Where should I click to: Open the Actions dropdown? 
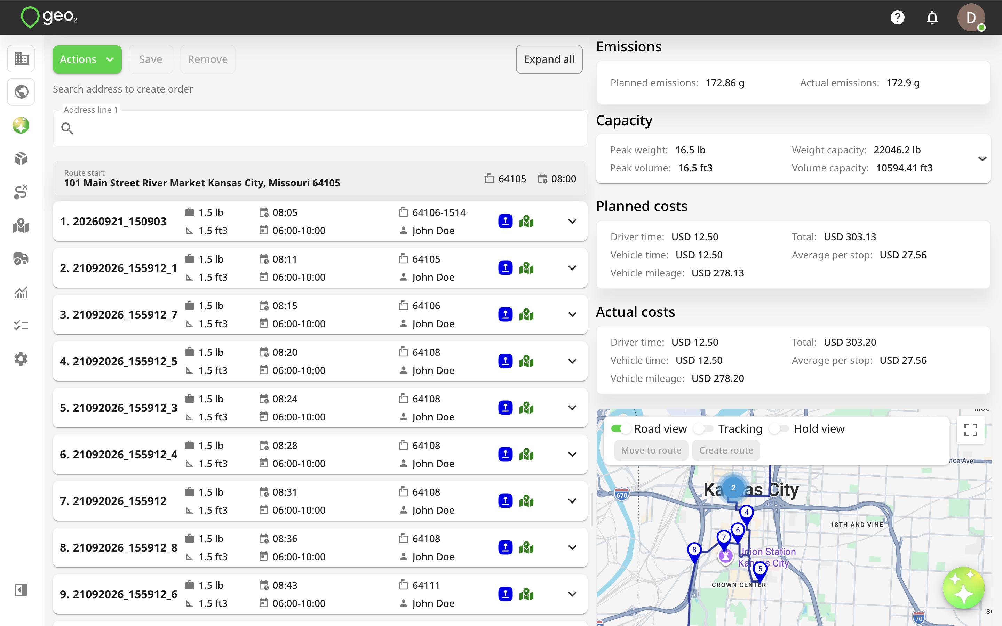tap(87, 59)
